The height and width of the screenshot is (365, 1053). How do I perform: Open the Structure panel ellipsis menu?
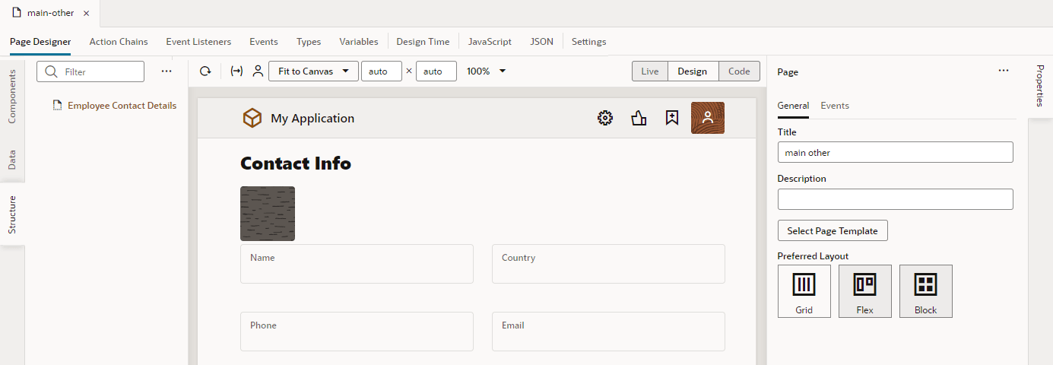pyautogui.click(x=167, y=71)
